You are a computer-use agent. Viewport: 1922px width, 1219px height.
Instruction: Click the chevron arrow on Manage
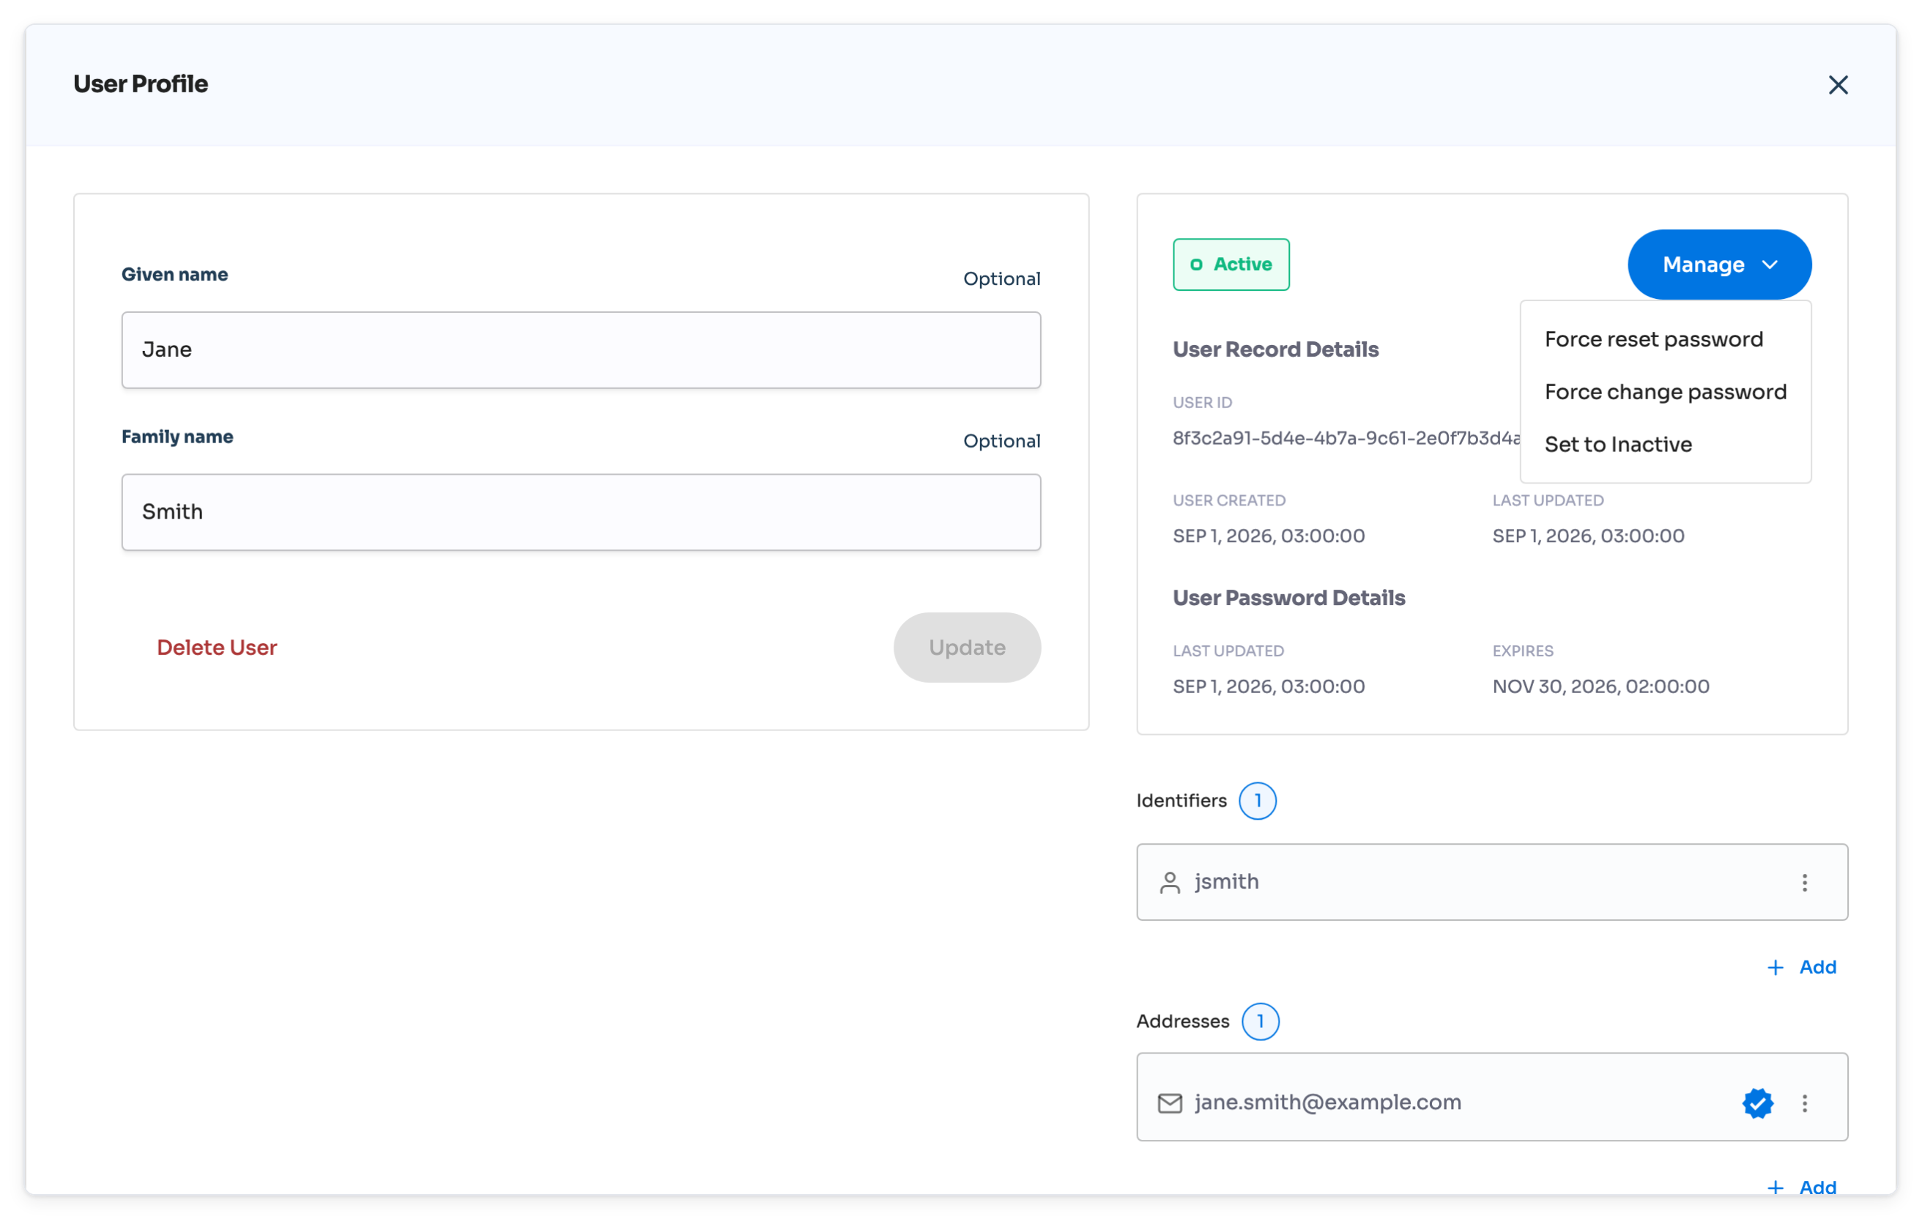point(1770,265)
